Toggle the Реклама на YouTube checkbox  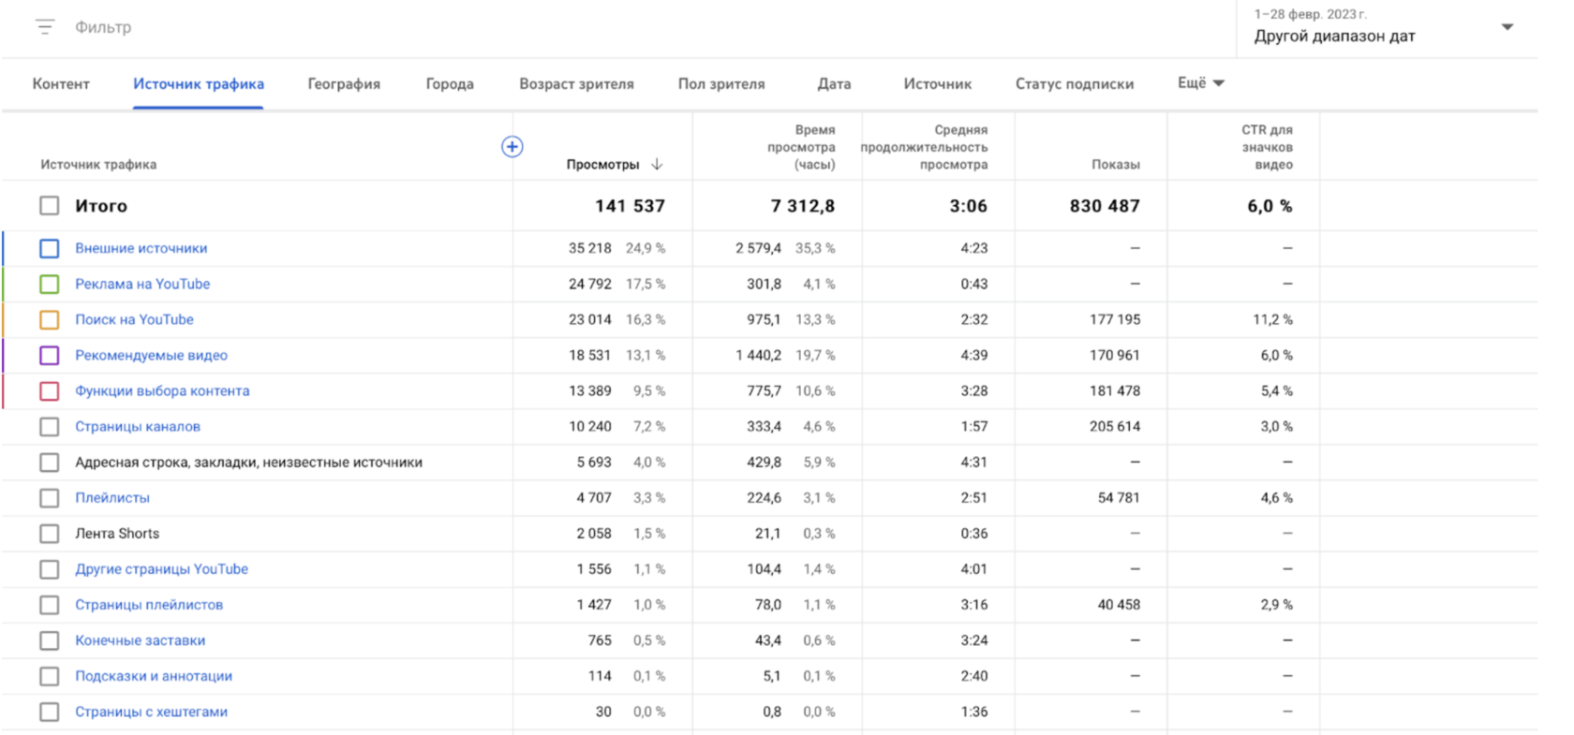(x=50, y=284)
